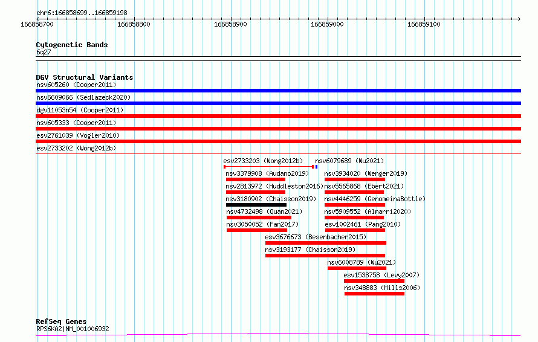The height and width of the screenshot is (342, 538).
Task: Open the nsv348883 (Mills2006) variant label
Action: coord(382,288)
